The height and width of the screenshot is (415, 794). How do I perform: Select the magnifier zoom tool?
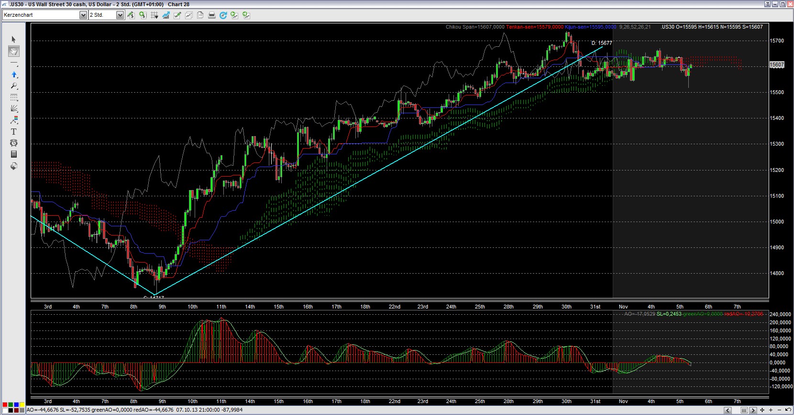click(x=14, y=86)
